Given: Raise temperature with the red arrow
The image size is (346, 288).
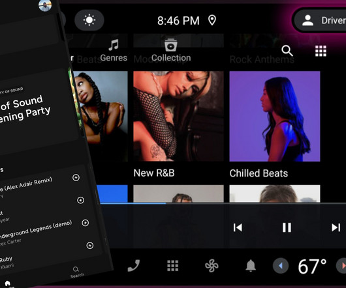Looking at the screenshot, I should tap(341, 266).
